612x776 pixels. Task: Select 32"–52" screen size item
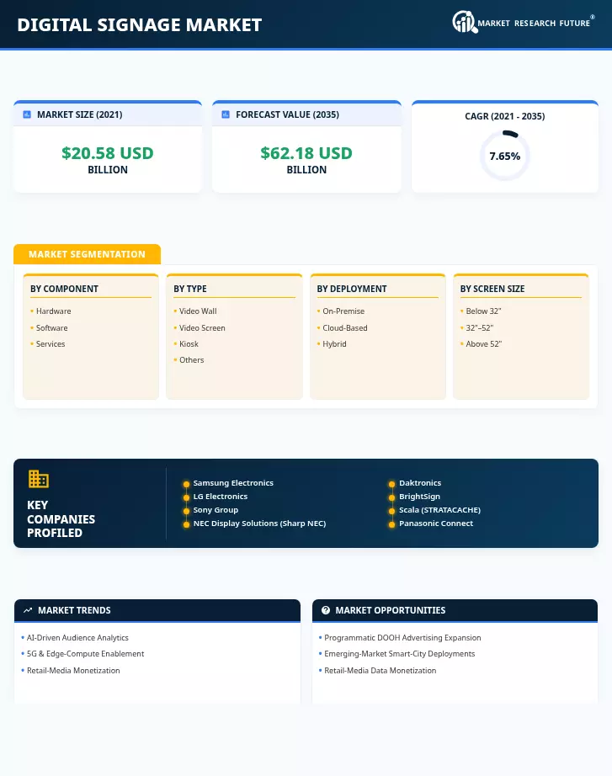click(x=480, y=328)
